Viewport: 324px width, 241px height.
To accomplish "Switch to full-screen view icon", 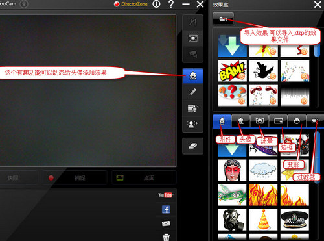I will tap(193, 38).
